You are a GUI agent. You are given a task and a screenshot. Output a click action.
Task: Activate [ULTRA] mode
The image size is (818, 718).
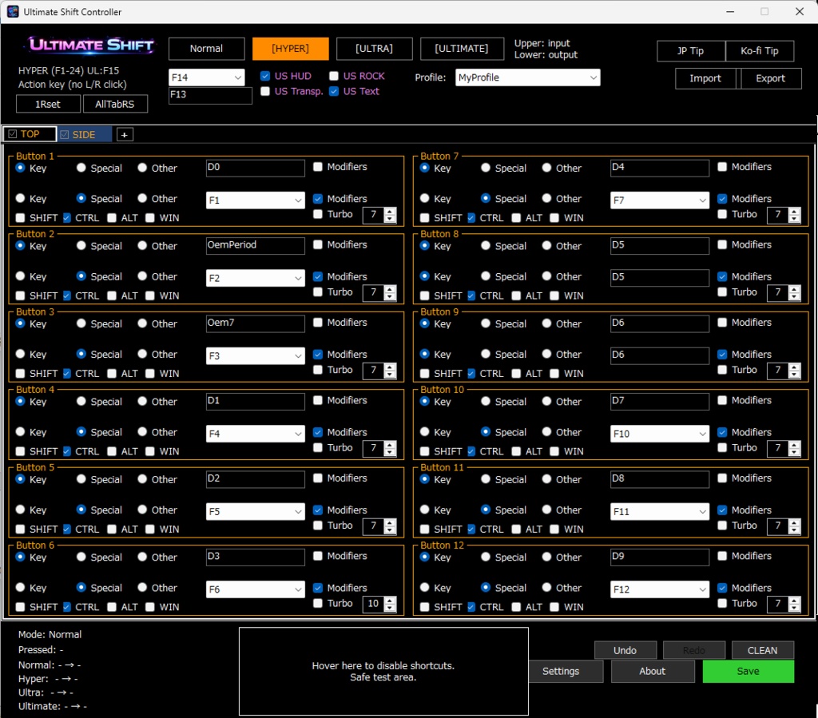click(374, 49)
